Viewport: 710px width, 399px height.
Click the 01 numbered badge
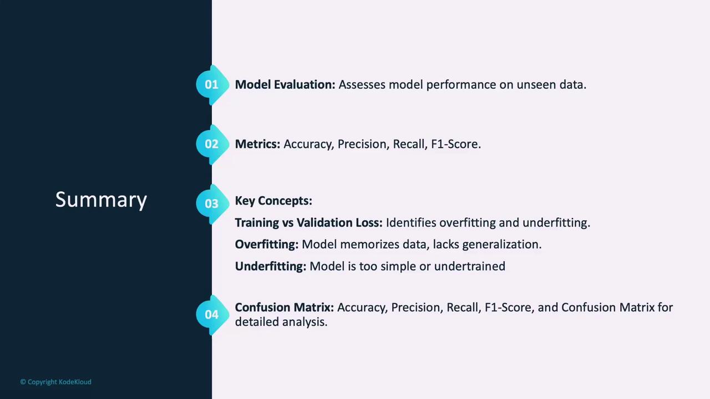pos(211,85)
